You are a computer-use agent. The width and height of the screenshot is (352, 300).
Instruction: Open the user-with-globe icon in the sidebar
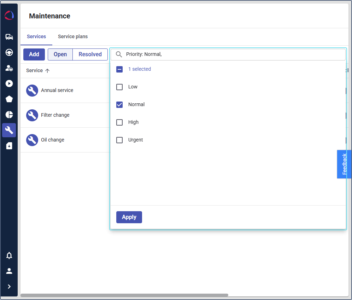(9, 68)
